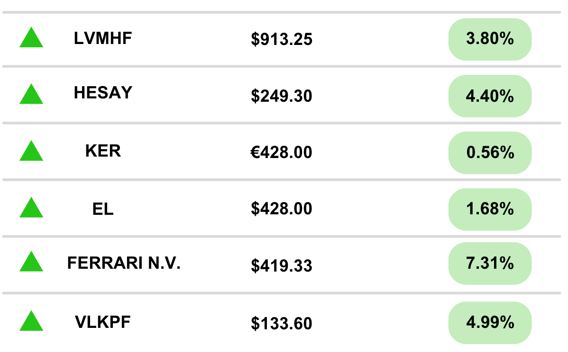Click the 7.31% change badge

coord(490,264)
